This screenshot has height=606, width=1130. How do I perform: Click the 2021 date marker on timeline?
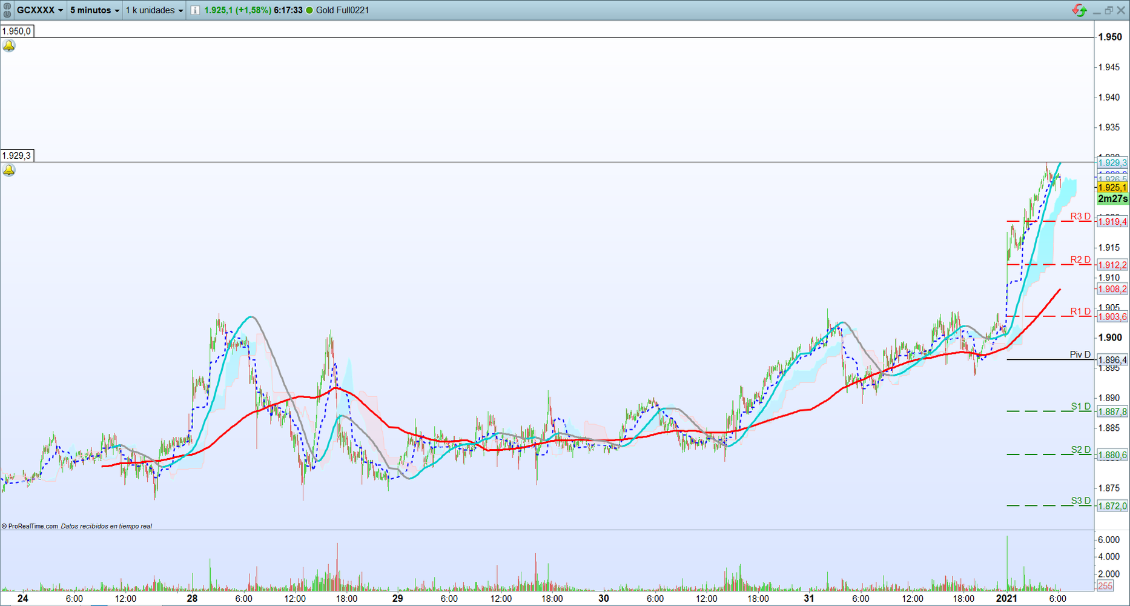[1006, 598]
